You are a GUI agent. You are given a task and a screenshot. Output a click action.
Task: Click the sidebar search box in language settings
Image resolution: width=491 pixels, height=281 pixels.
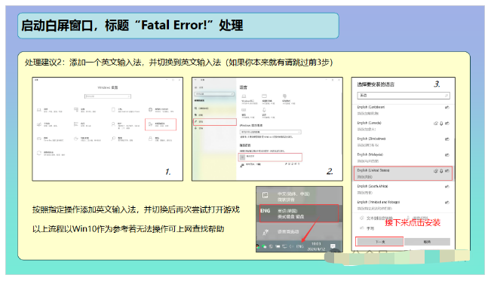(x=214, y=94)
